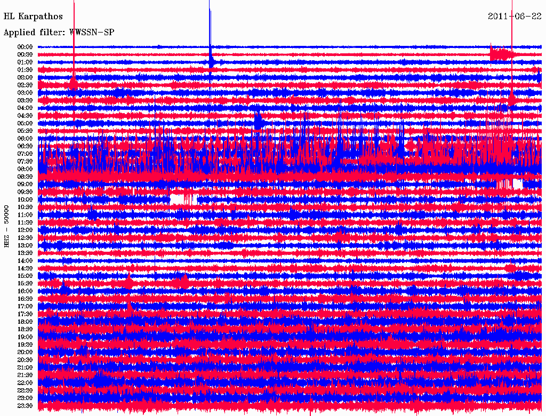
Task: Select the 03:30 time label
Action: click(x=25, y=100)
